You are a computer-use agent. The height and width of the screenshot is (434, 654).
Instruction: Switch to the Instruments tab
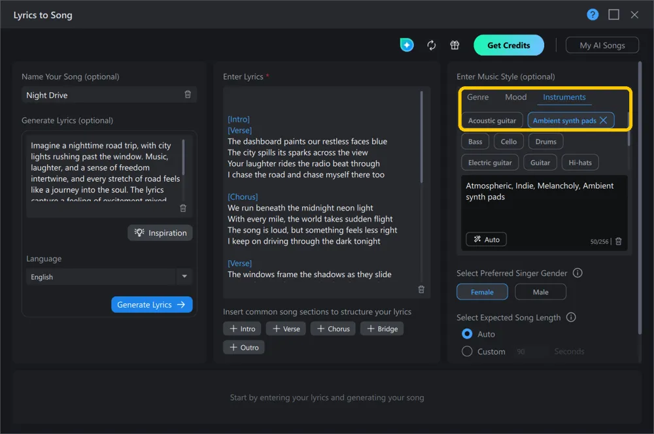click(564, 97)
